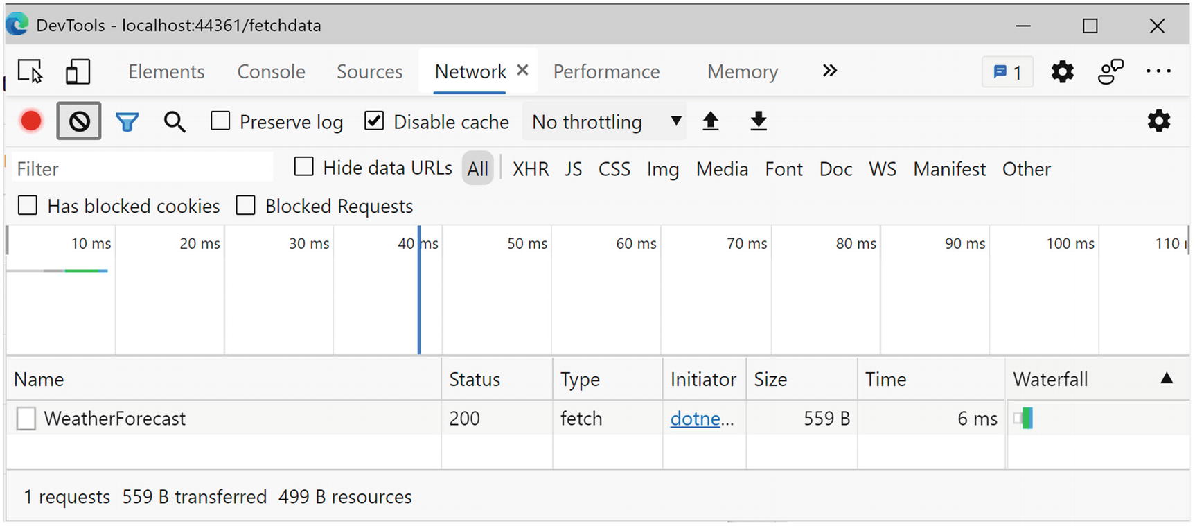Open the No throttling dropdown
This screenshot has height=526, width=1195.
[605, 122]
